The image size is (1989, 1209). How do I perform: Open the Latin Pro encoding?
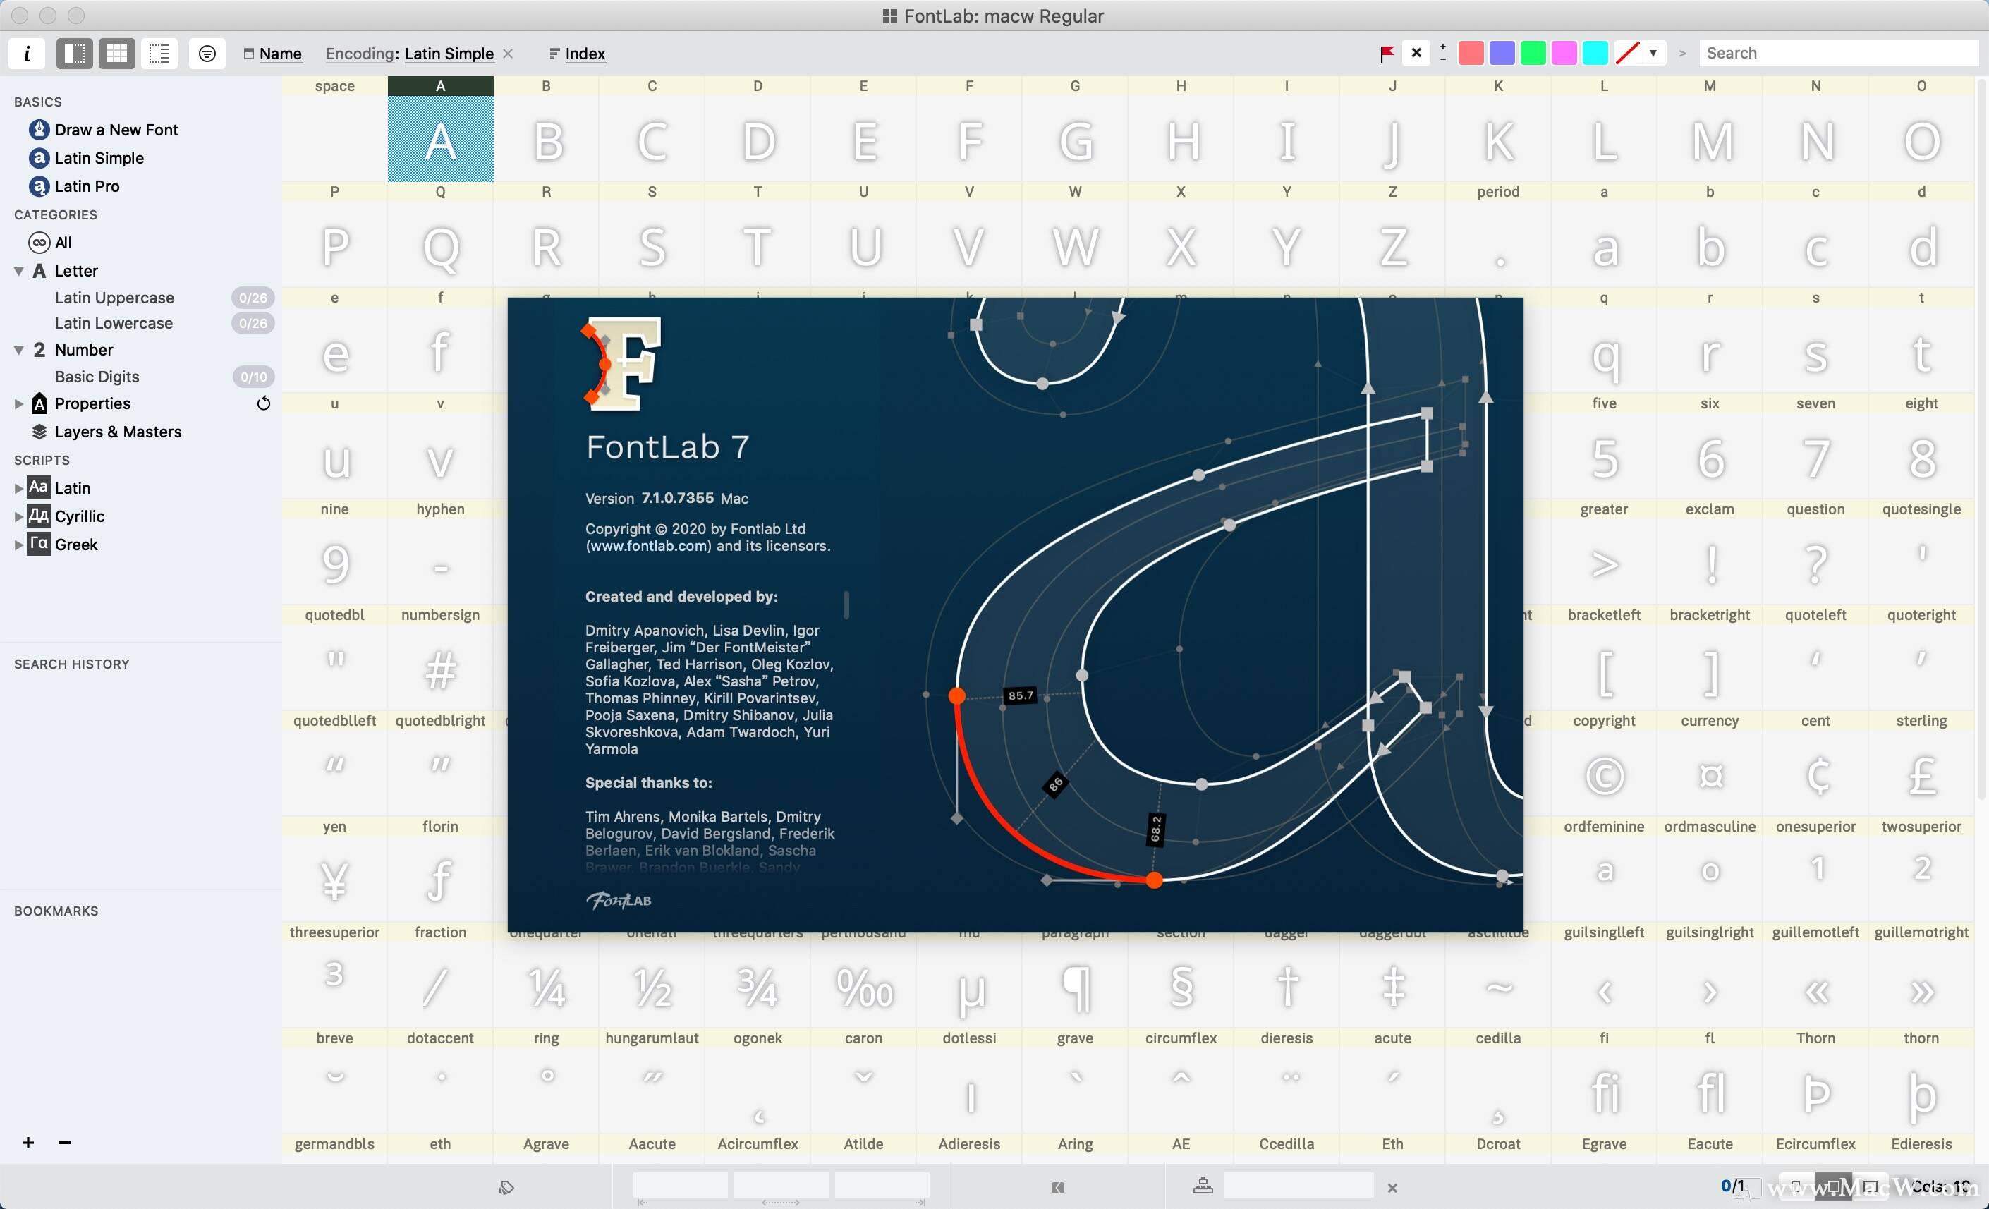[84, 186]
